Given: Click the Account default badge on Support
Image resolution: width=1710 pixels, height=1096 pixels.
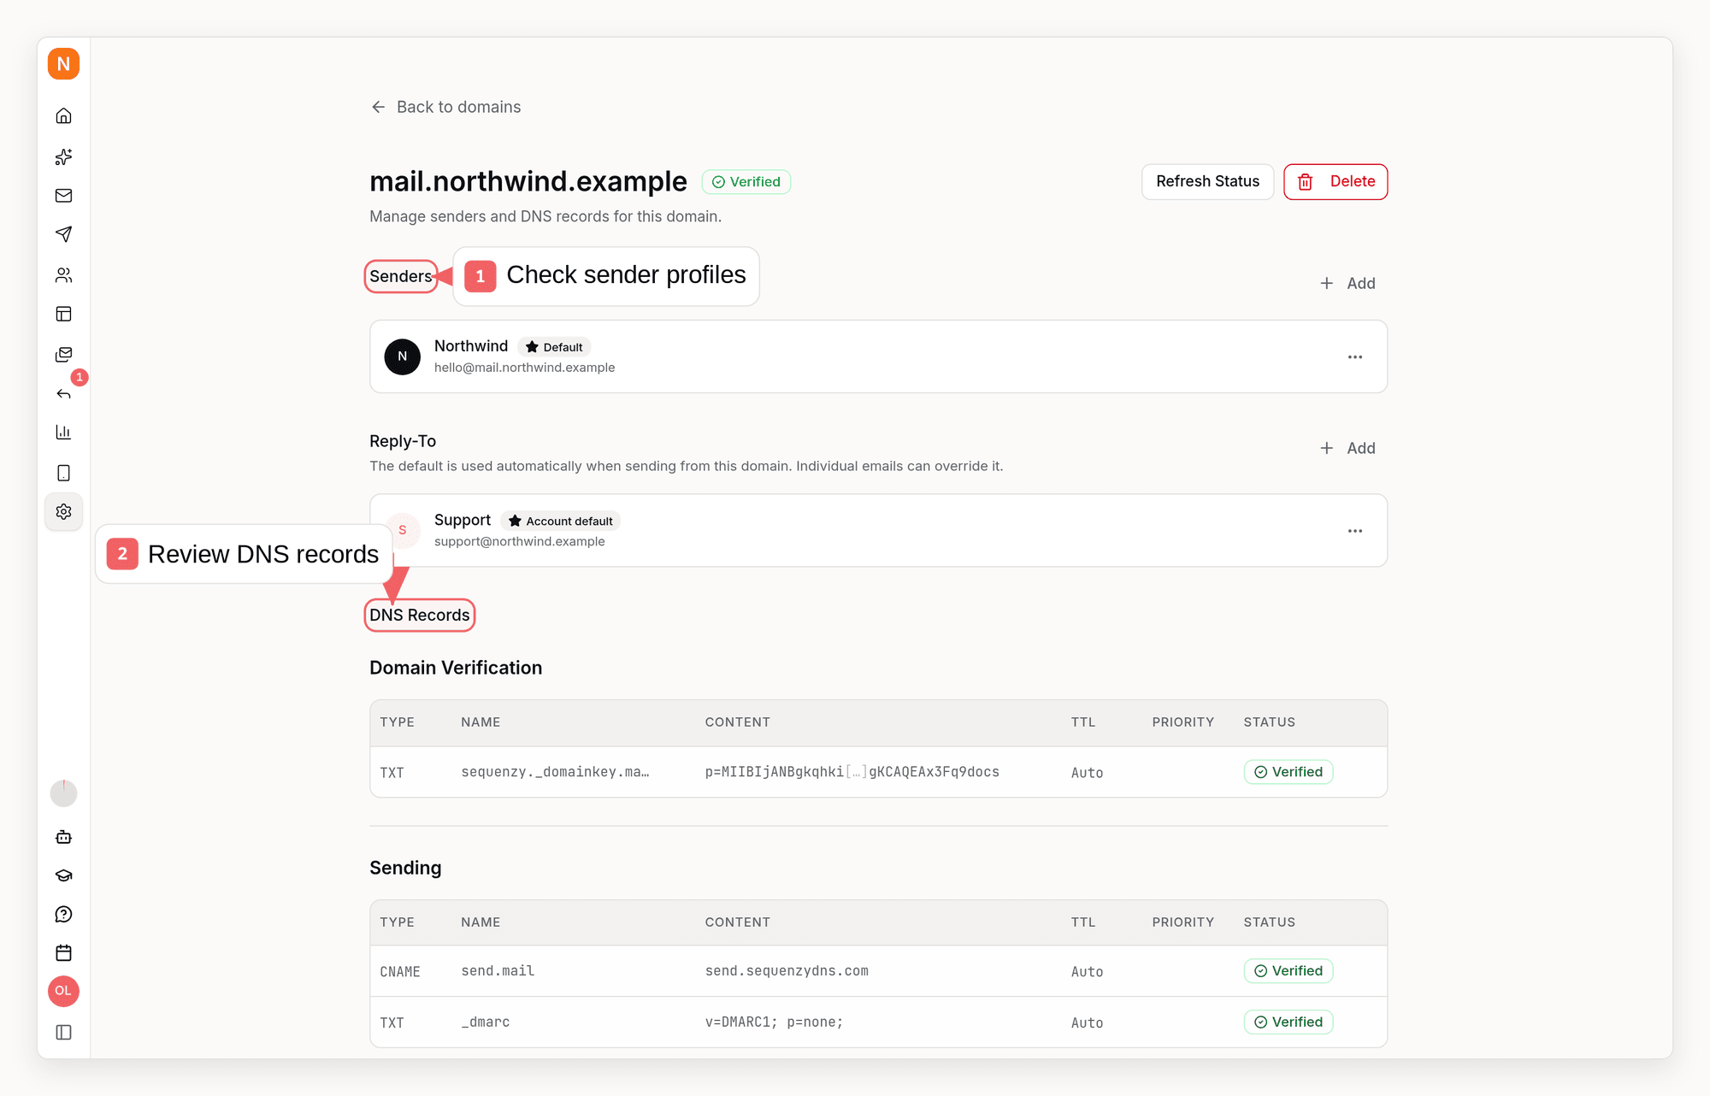Looking at the screenshot, I should point(561,521).
